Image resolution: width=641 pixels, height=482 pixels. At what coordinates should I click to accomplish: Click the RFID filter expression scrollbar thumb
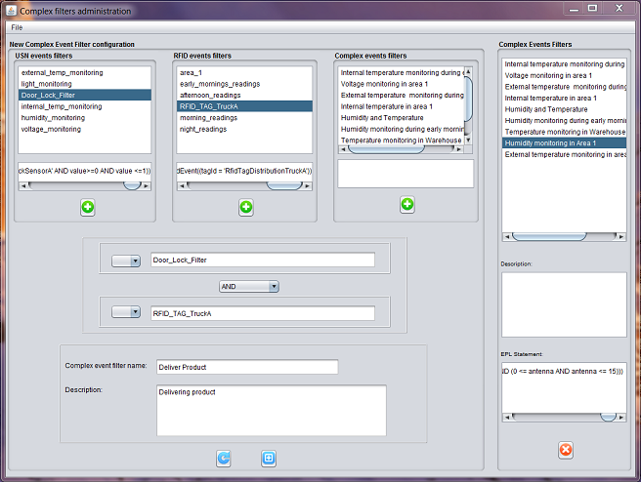(x=284, y=185)
